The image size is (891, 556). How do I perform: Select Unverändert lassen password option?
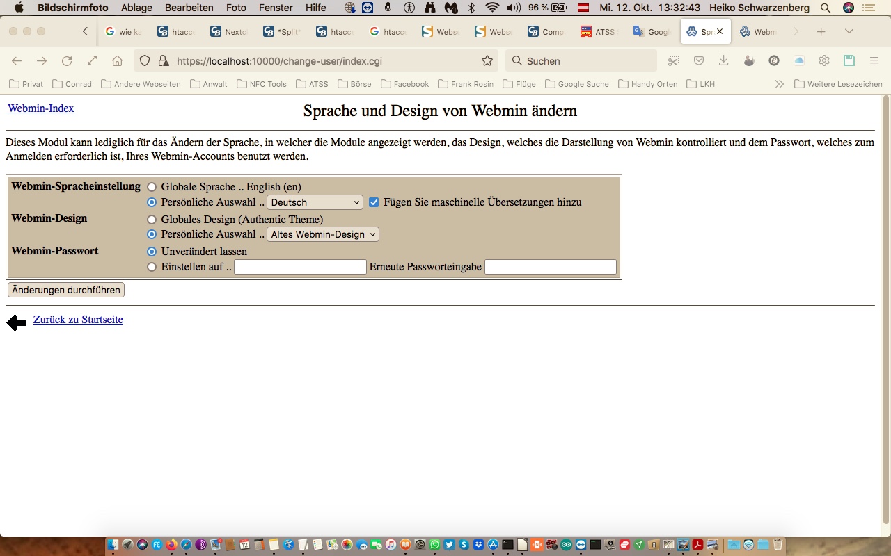[152, 252]
